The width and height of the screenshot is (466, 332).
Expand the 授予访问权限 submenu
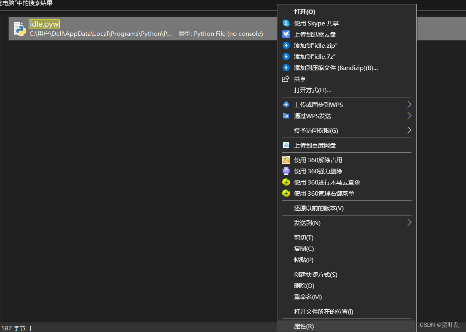point(409,130)
